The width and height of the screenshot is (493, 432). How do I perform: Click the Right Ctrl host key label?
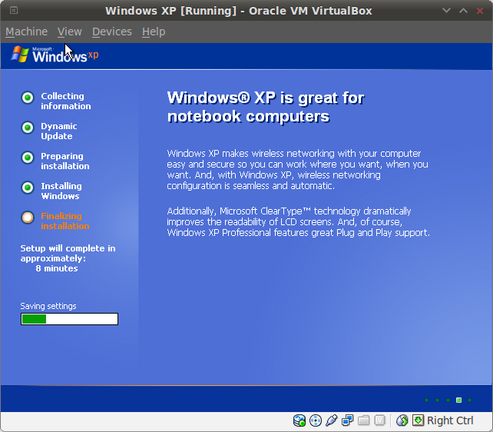tap(450, 420)
